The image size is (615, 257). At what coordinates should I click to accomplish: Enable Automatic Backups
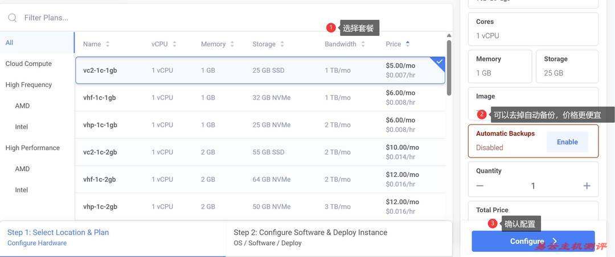567,142
